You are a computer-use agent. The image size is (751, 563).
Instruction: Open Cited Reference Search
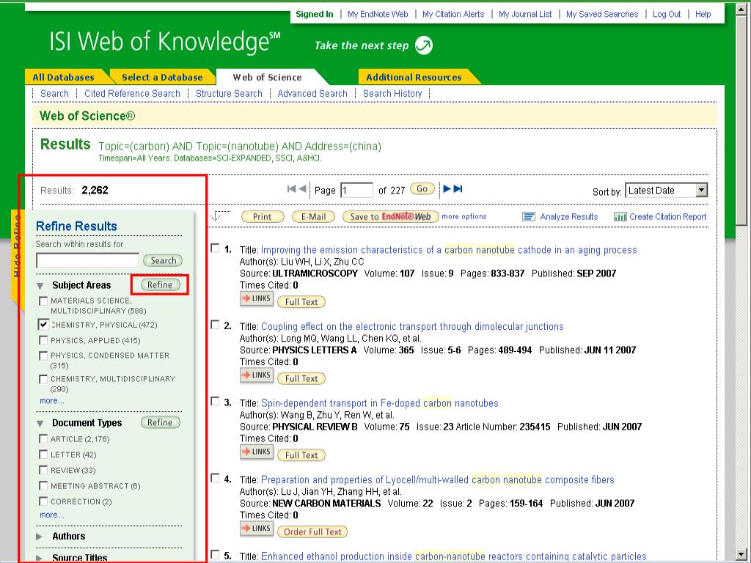pyautogui.click(x=132, y=93)
